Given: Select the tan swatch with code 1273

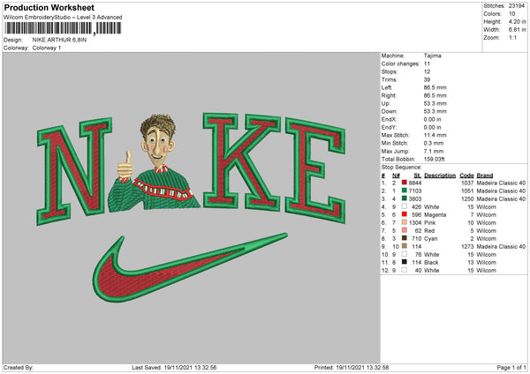Looking at the screenshot, I should click(x=405, y=246).
